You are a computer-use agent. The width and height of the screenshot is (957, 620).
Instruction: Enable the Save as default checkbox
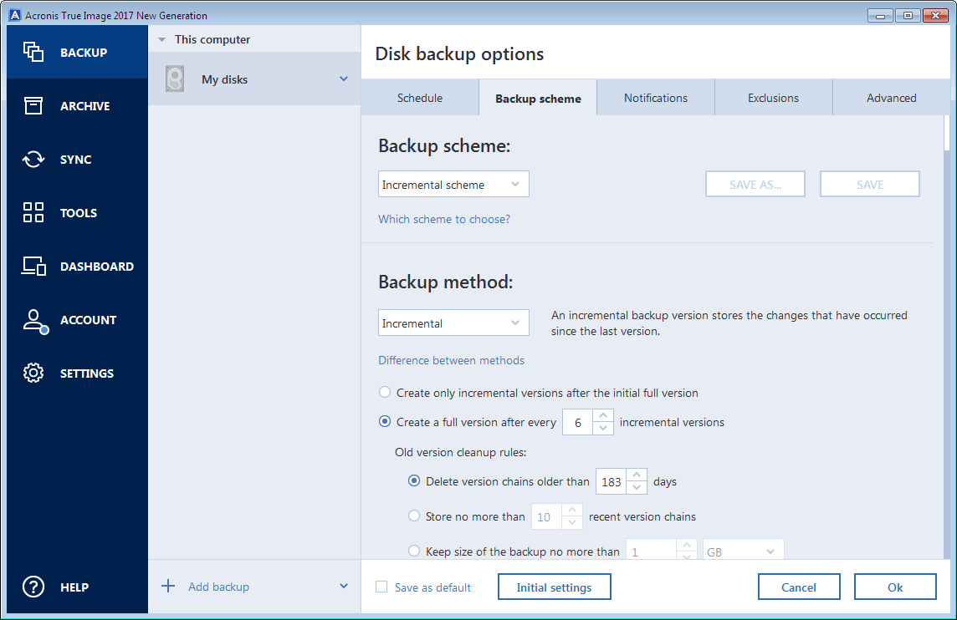pos(381,587)
